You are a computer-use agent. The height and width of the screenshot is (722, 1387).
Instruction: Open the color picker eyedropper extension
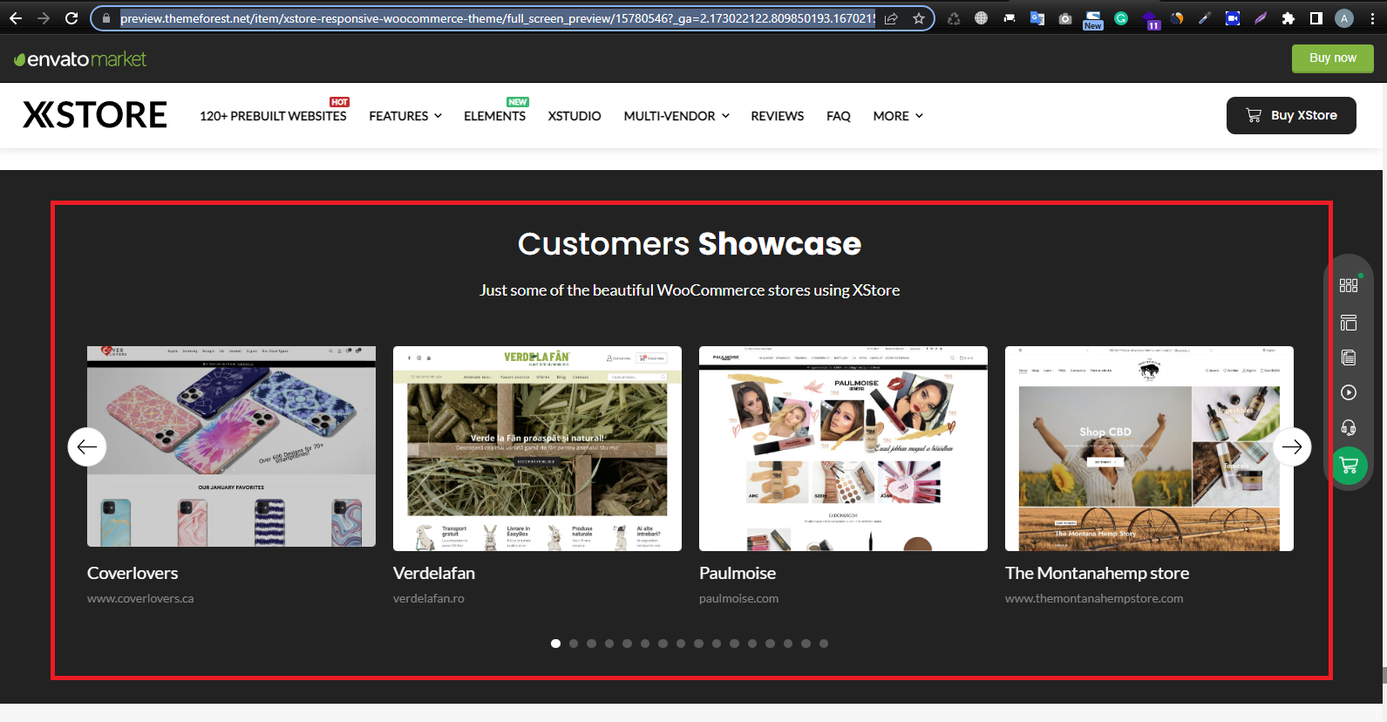[1205, 18]
